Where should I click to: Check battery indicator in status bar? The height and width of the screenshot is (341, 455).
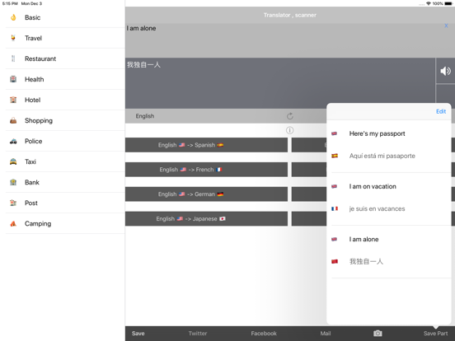(x=448, y=3)
